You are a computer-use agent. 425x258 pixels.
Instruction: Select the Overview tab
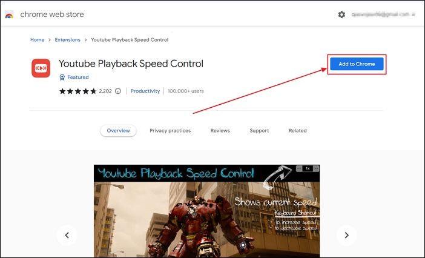[118, 131]
